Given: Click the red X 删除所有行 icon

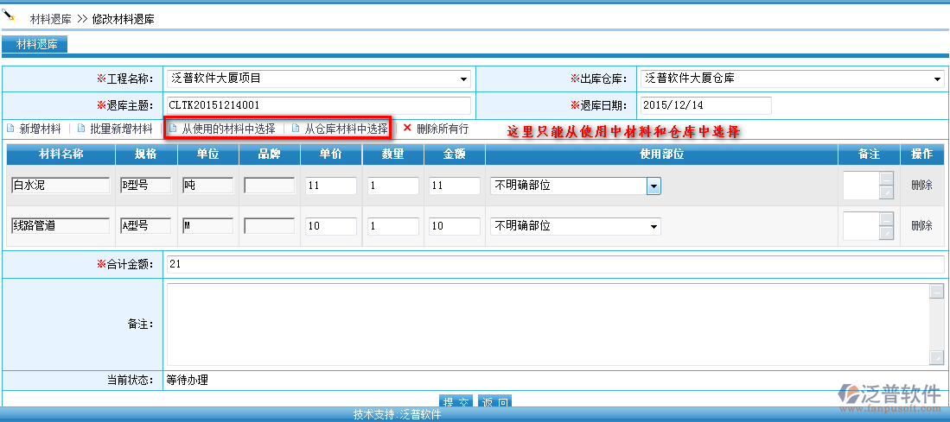Looking at the screenshot, I should [x=407, y=128].
